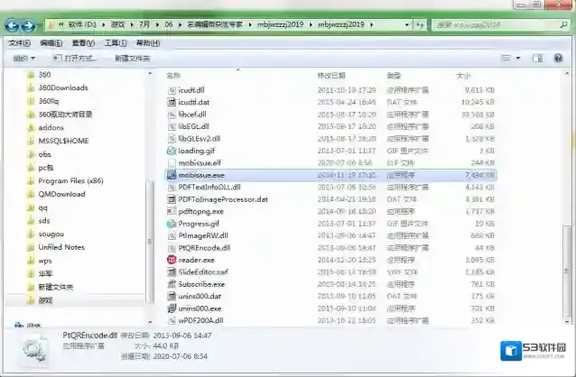Select the PtQREncode.dll file name

click(x=204, y=248)
